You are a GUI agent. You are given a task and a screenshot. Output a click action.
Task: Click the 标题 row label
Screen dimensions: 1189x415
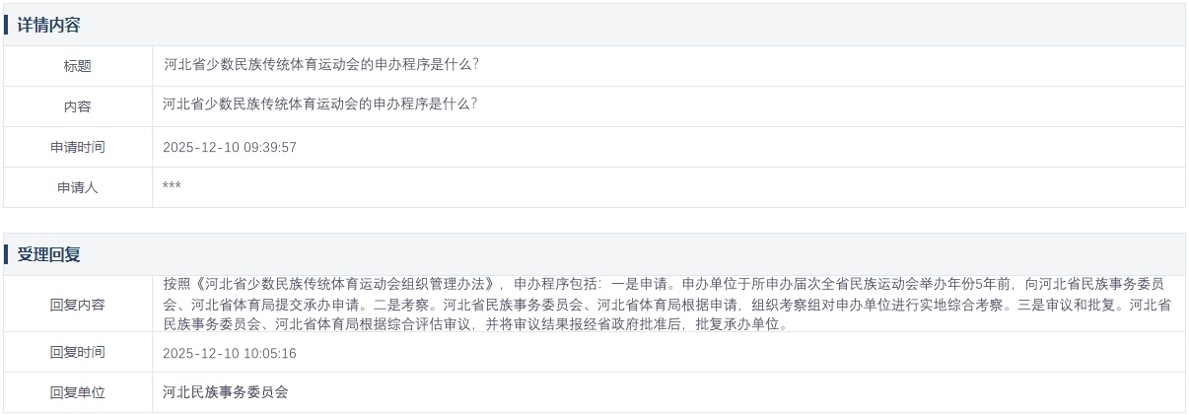77,66
